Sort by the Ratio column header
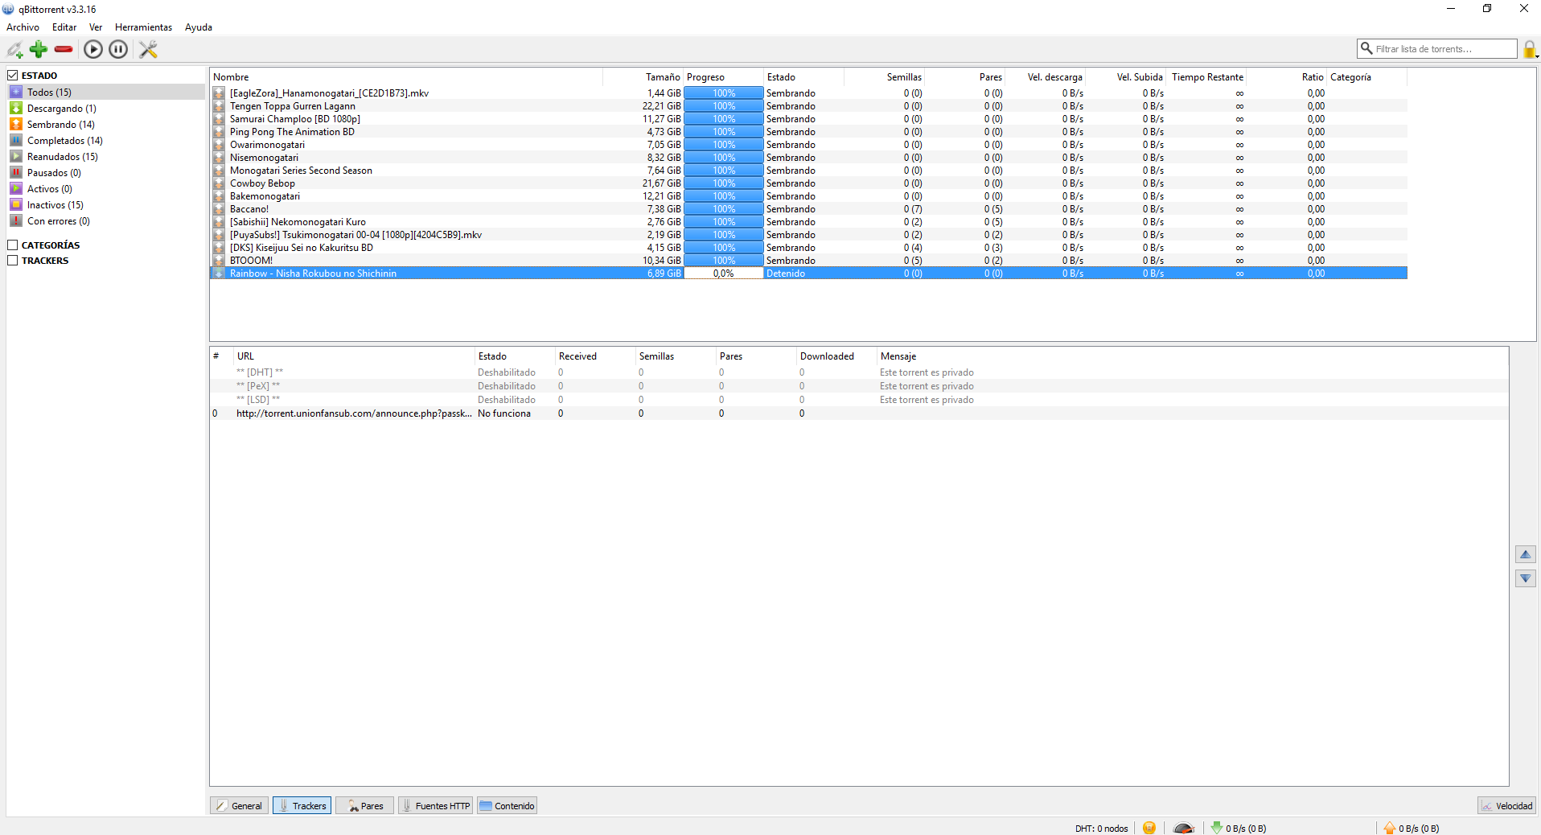Screen dimensions: 1541x835 tap(1286, 77)
